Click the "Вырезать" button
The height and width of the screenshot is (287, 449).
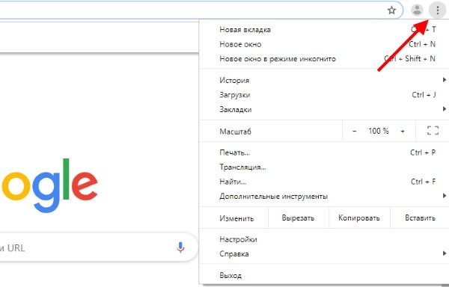point(298,217)
